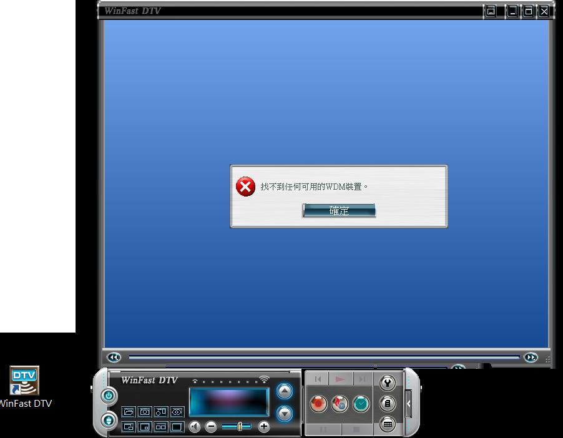
Task: Click the skip-to-next playback button
Action: [x=363, y=379]
